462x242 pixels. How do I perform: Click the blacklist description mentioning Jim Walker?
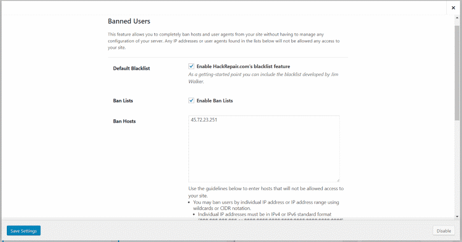coord(264,78)
